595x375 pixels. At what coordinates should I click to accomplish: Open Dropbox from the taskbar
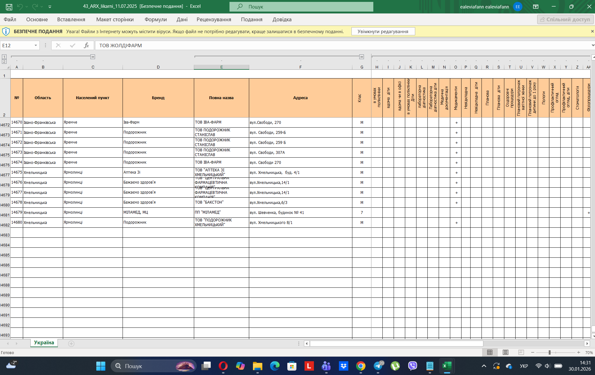343,366
